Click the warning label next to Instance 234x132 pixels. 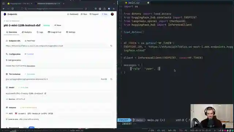(x=29, y=107)
